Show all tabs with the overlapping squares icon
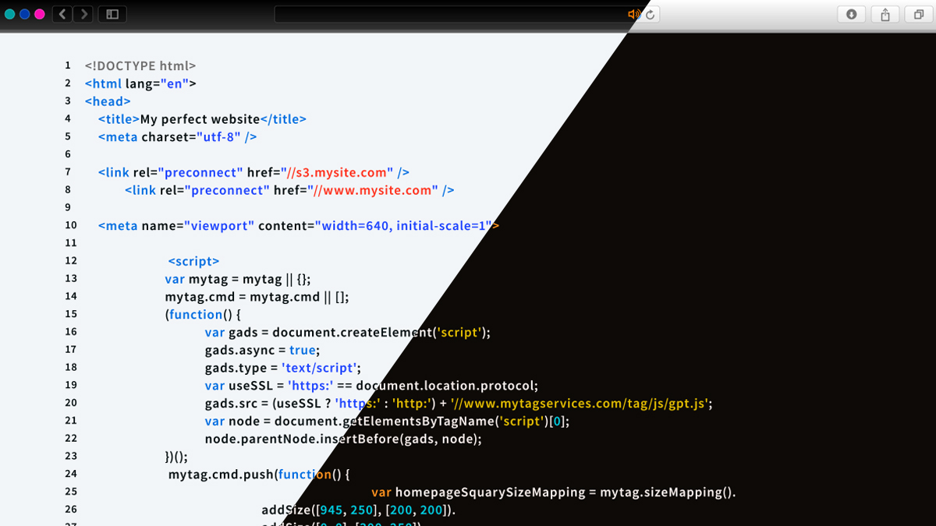936x526 pixels. tap(918, 14)
